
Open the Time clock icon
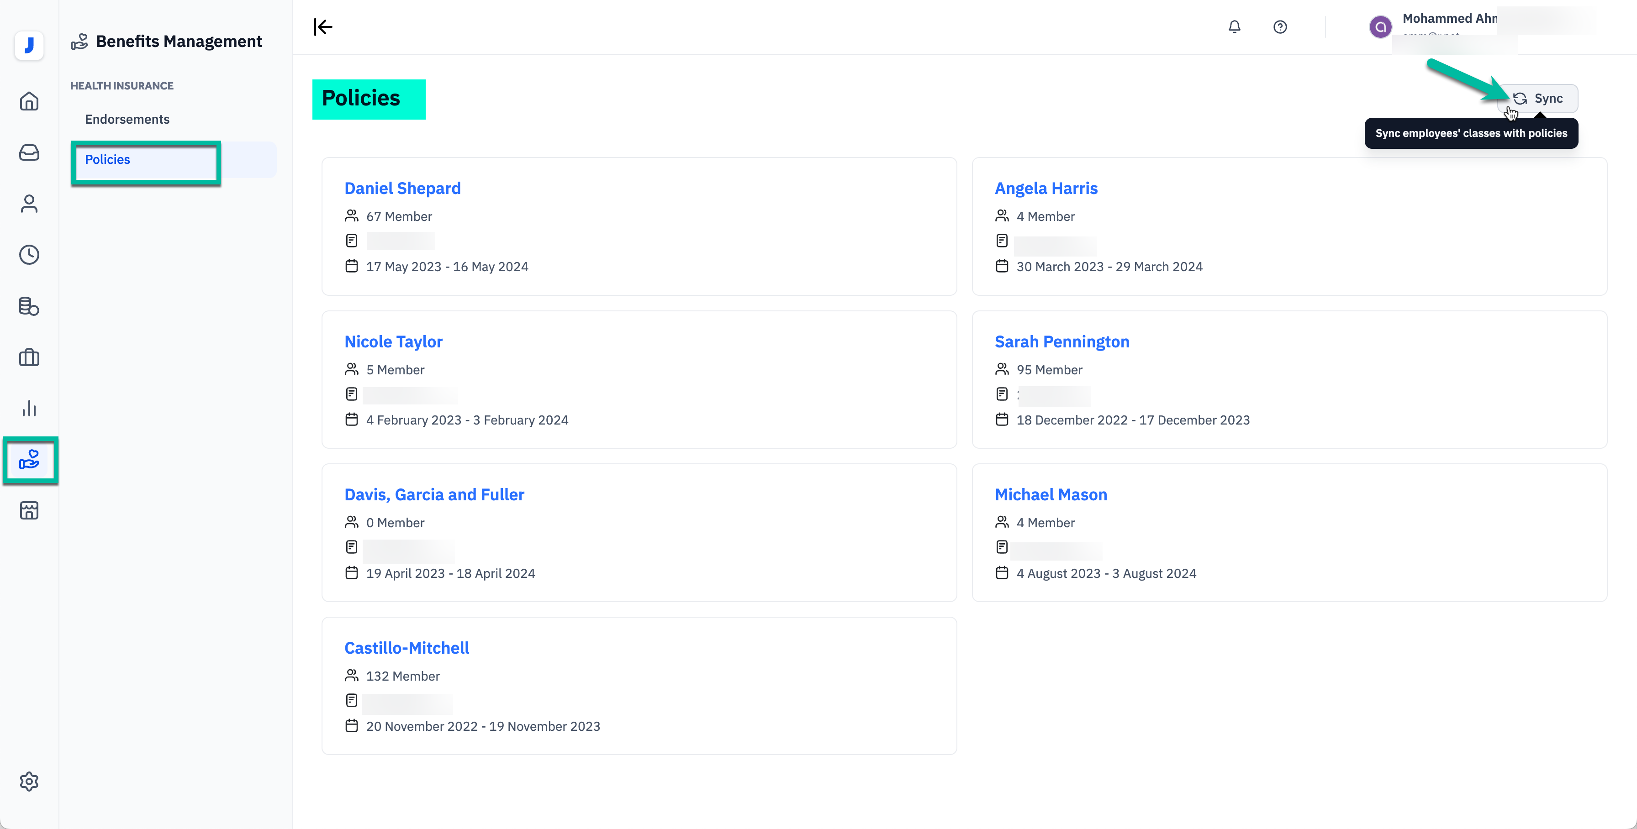[x=29, y=255]
